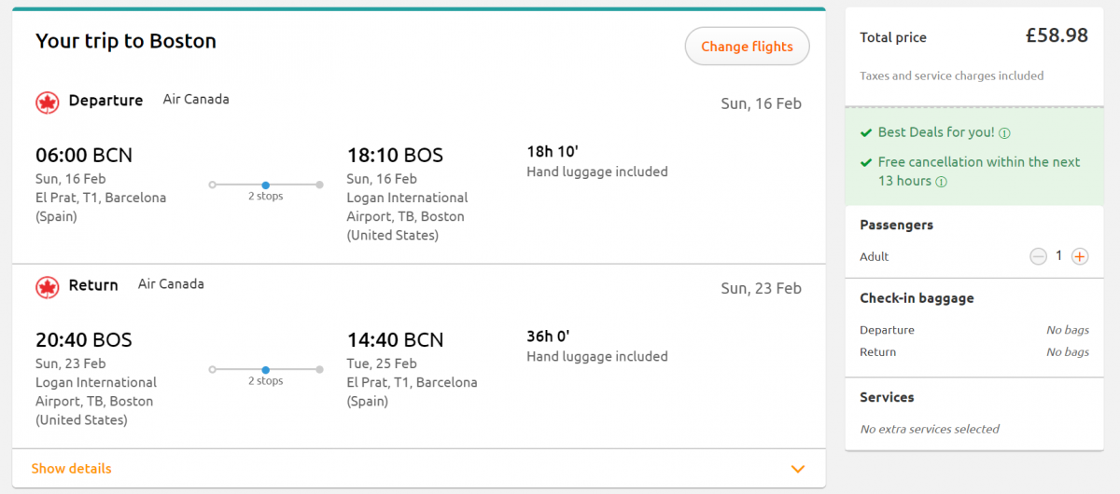Viewport: 1120px width, 494px height.
Task: Click "No extra services selected" text
Action: (930, 429)
